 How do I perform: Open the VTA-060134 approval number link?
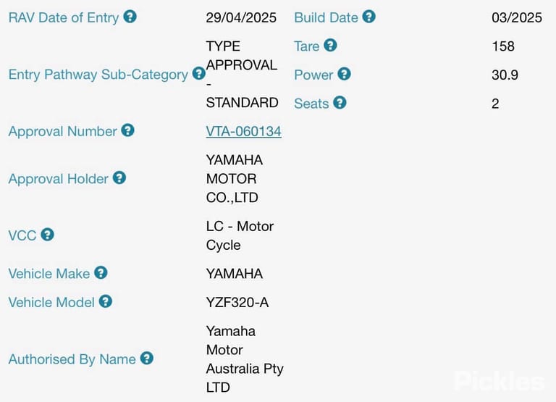coord(243,131)
